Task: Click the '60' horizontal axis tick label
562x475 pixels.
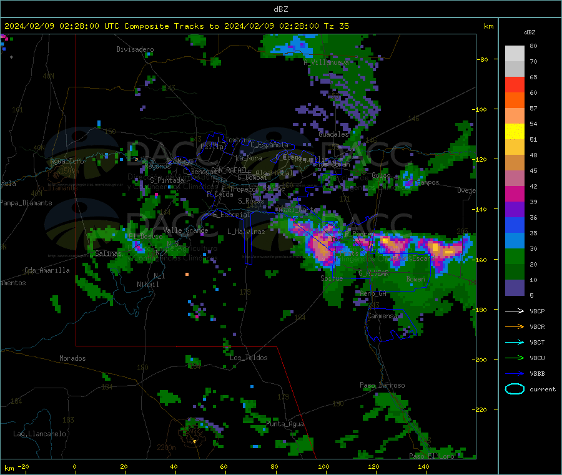Action: pyautogui.click(x=224, y=466)
